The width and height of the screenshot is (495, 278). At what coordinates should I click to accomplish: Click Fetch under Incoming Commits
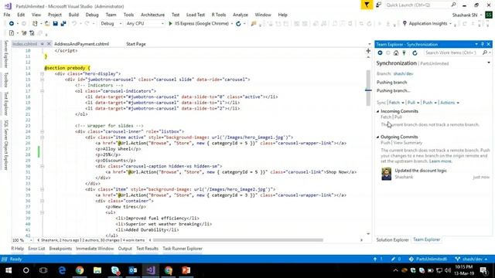click(x=386, y=117)
